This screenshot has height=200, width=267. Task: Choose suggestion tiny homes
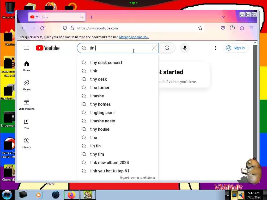[x=118, y=104]
